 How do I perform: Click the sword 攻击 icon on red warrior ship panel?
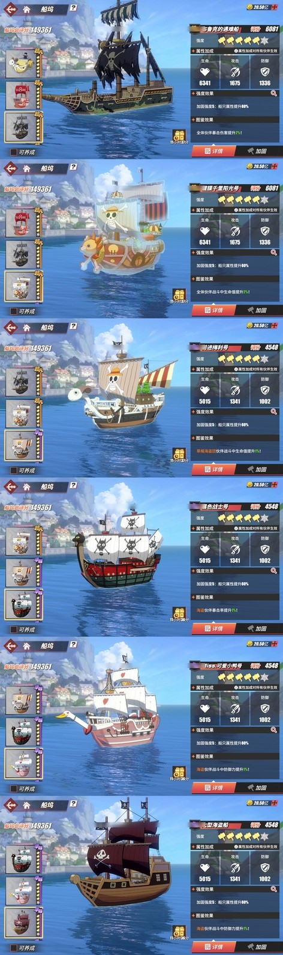[235, 549]
